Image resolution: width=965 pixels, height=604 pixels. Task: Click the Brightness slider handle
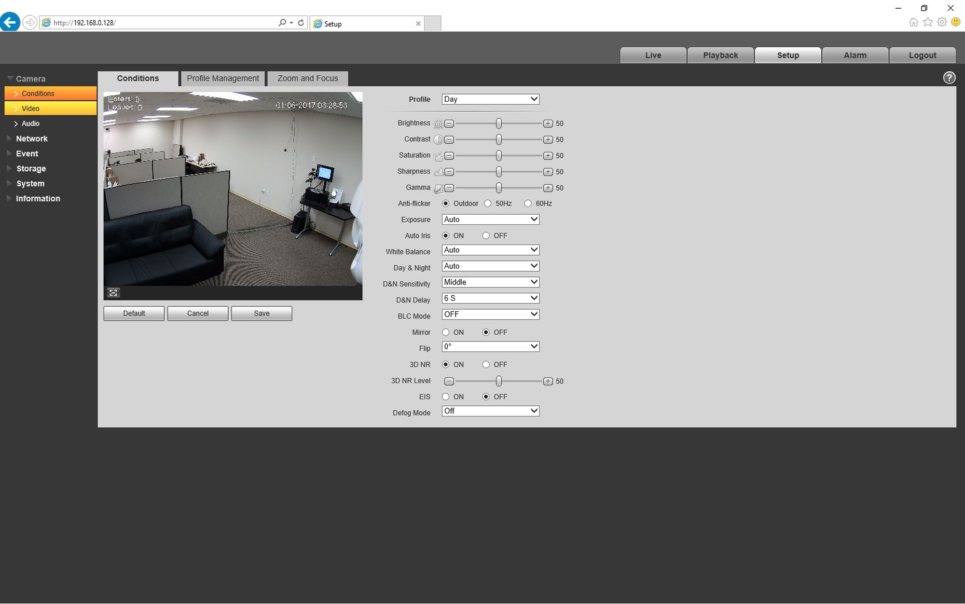click(x=499, y=124)
